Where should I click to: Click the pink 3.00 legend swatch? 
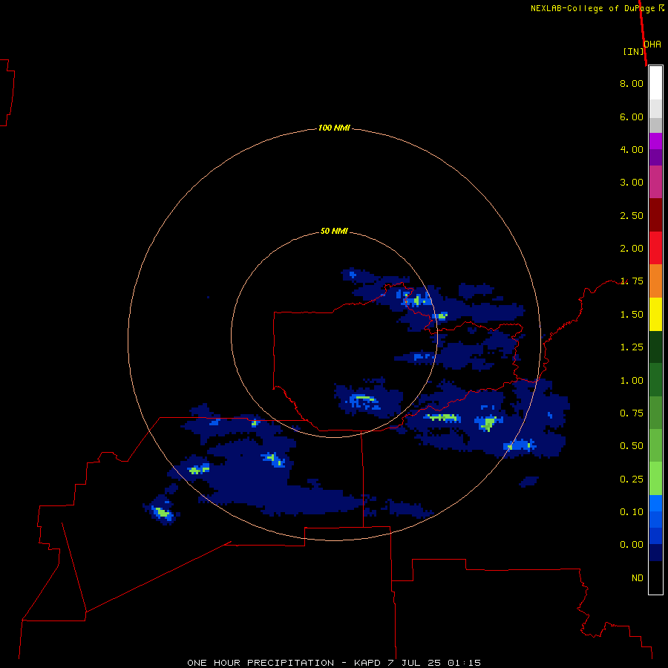tap(655, 182)
